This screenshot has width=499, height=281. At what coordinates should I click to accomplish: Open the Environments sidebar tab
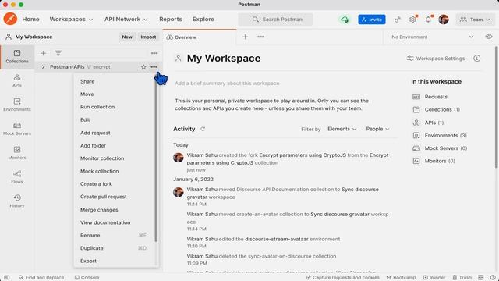tap(17, 105)
